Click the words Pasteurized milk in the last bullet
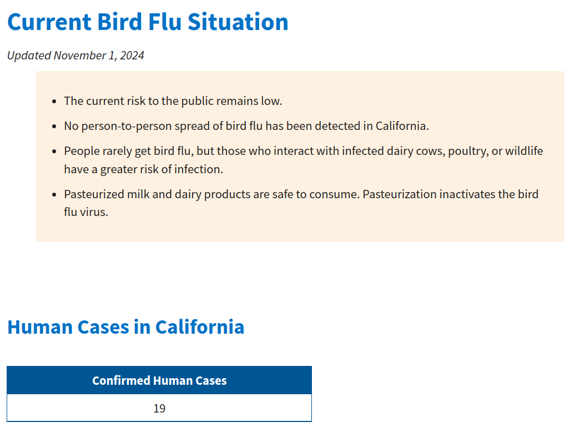Viewport: 575px width, 427px height. (x=107, y=194)
